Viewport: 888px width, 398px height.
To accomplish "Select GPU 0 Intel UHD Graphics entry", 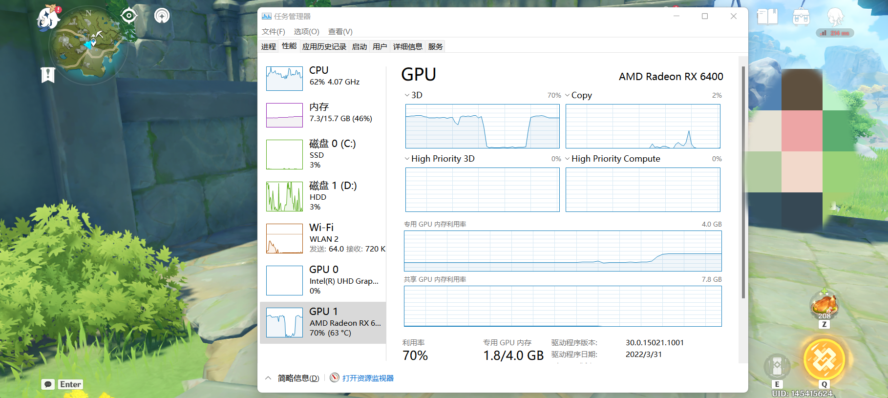I will [x=323, y=280].
